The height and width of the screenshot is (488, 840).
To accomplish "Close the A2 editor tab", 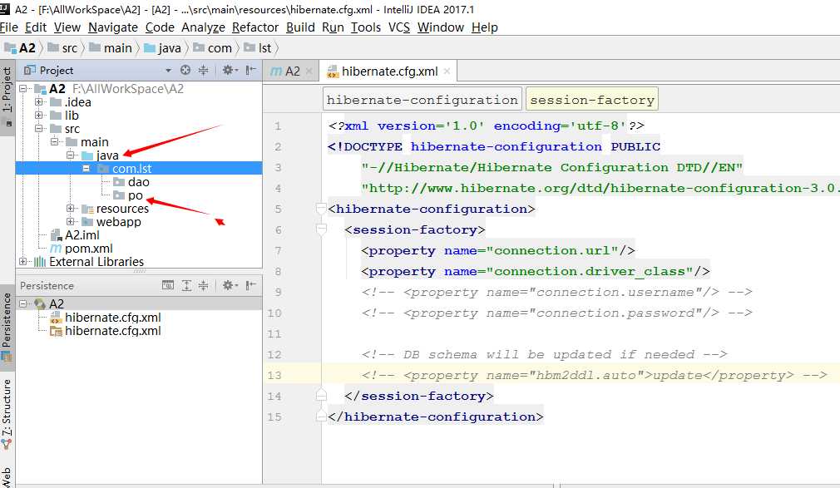I will point(309,71).
